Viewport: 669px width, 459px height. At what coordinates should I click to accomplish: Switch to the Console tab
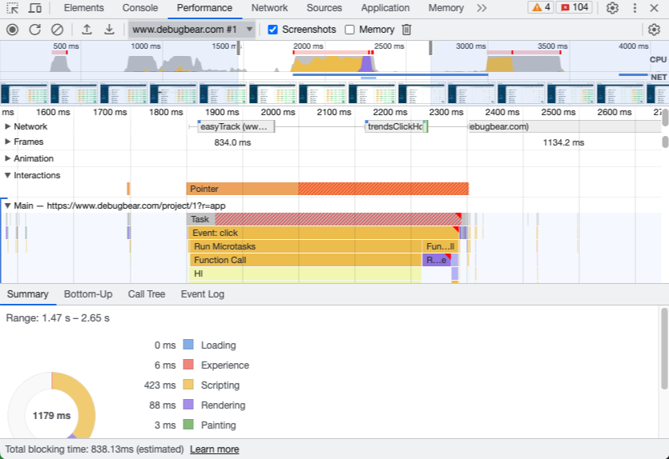(139, 8)
